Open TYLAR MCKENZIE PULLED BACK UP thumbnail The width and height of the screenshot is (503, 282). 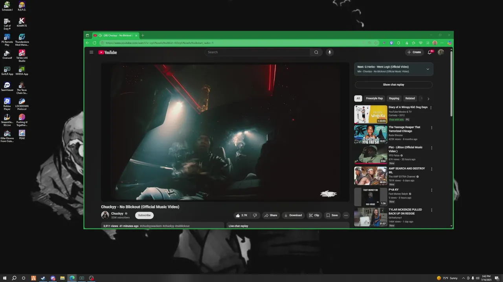371,217
